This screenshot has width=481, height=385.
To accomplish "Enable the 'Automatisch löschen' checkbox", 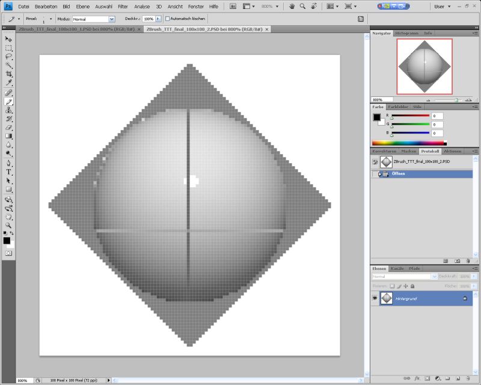I will tap(168, 19).
